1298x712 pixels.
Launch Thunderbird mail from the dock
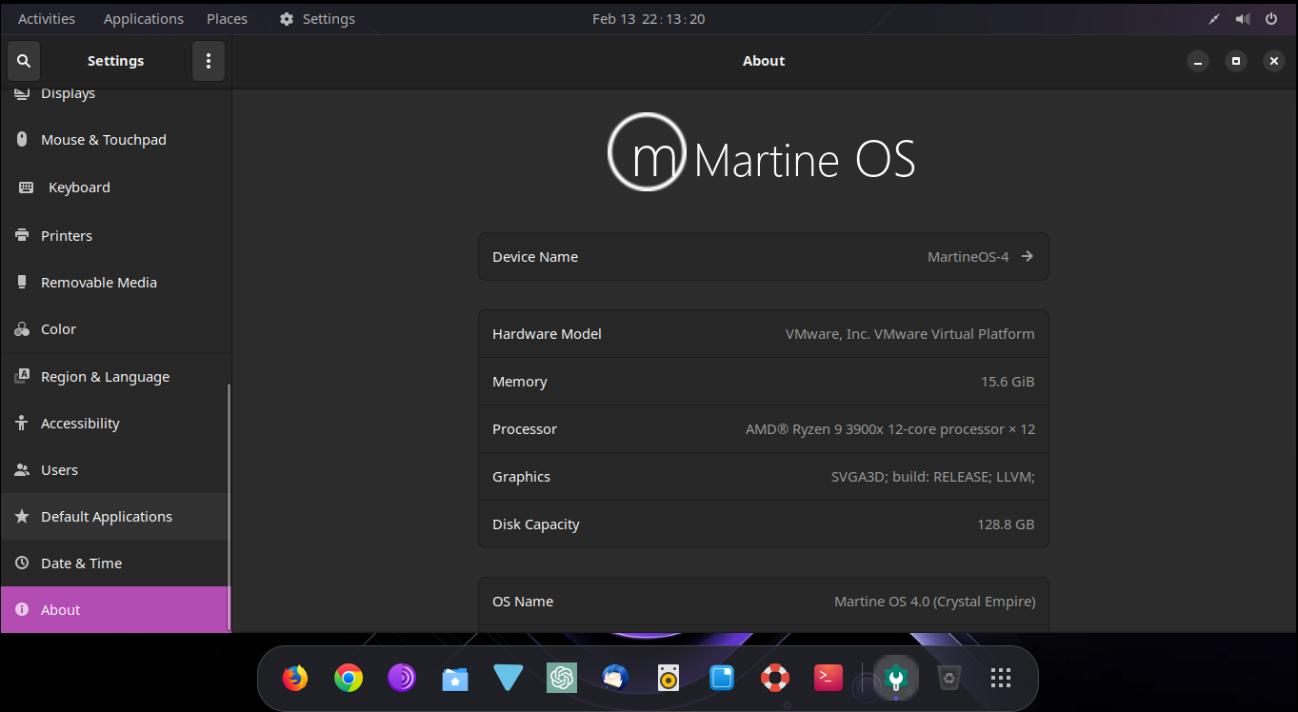pos(615,678)
